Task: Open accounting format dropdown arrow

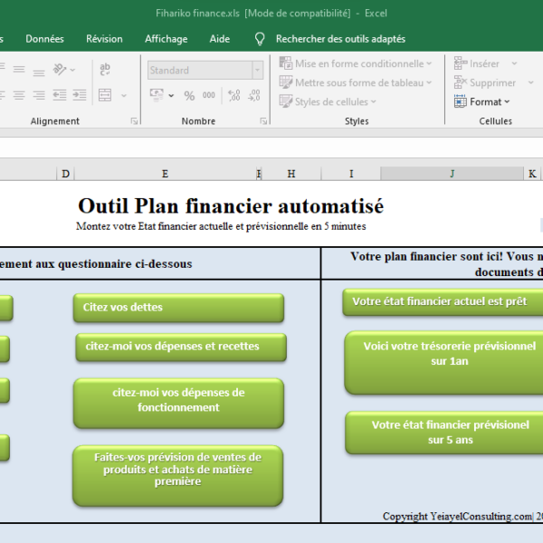Action: (171, 96)
